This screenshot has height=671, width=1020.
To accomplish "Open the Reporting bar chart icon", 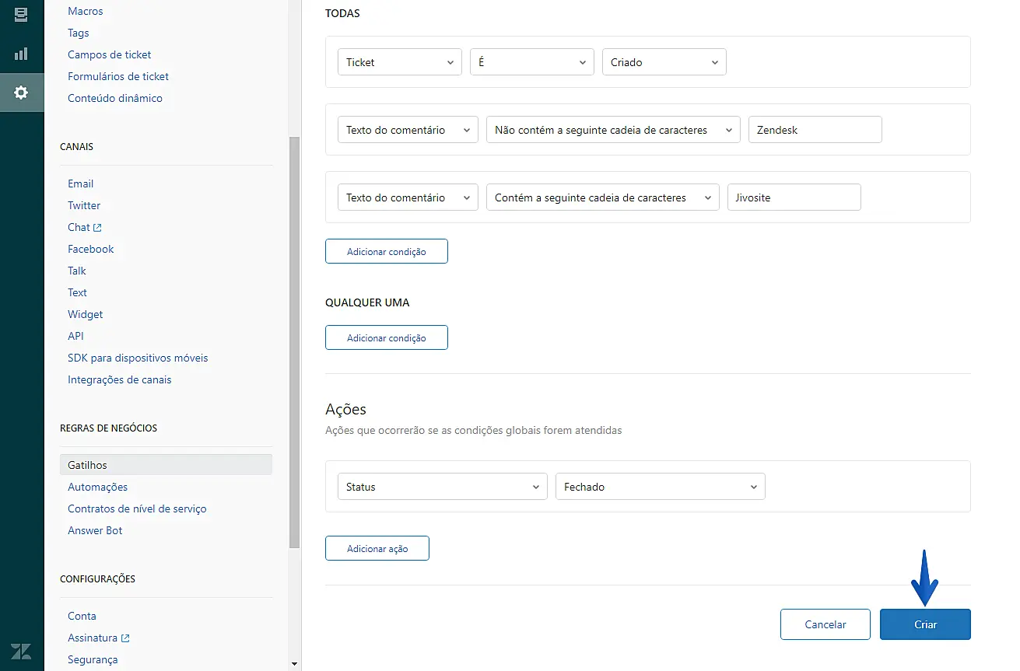I will click(x=21, y=54).
